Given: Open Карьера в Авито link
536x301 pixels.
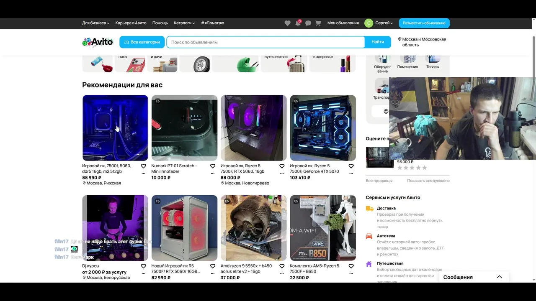Looking at the screenshot, I should (131, 23).
